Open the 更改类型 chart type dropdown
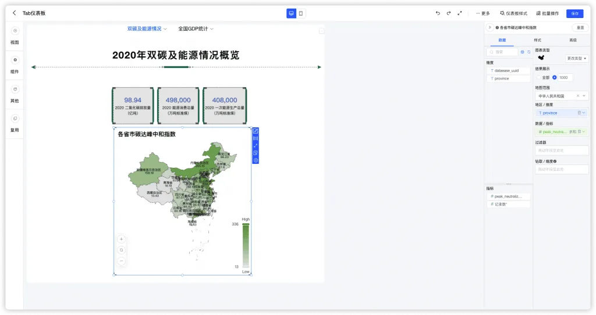Image resolution: width=596 pixels, height=315 pixels. coord(577,59)
